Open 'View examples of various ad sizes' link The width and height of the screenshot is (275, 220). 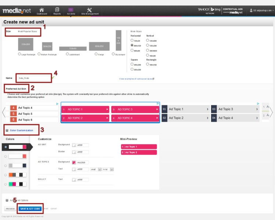tap(137, 78)
